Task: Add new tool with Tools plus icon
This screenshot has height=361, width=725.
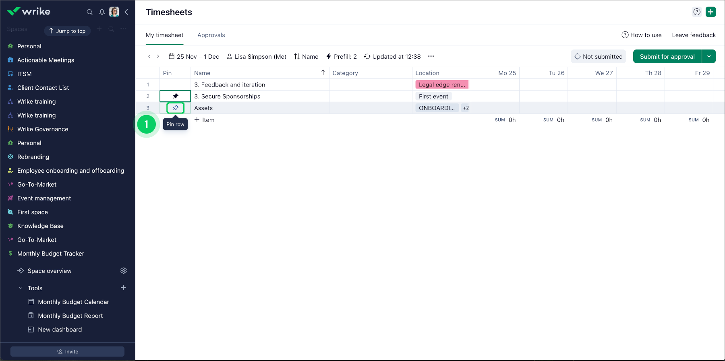Action: [123, 288]
